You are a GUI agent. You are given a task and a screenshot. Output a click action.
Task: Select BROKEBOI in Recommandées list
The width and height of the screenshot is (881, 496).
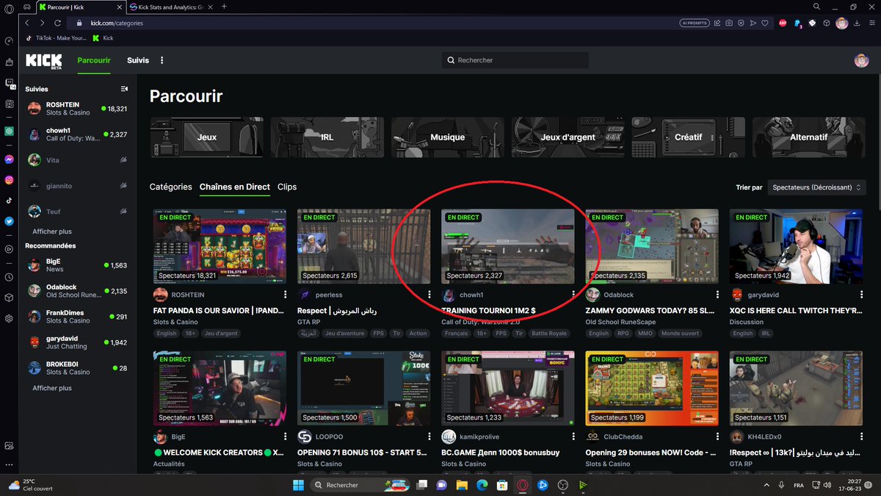pyautogui.click(x=76, y=368)
